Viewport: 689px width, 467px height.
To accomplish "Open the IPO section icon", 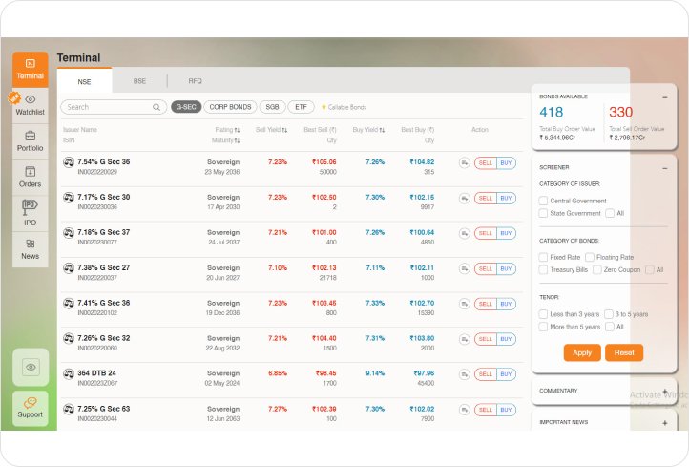I will [x=31, y=207].
